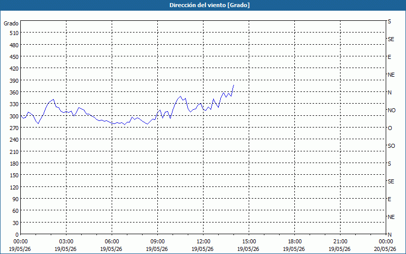Click the 06:00 time axis label
Viewport: 406px width, 254px height.
click(112, 242)
